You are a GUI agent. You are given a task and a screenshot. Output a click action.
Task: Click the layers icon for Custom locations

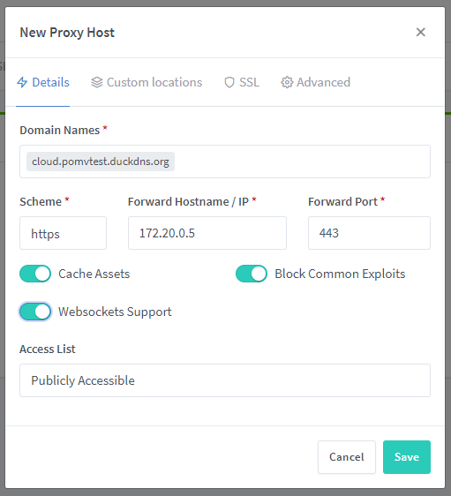tap(97, 82)
